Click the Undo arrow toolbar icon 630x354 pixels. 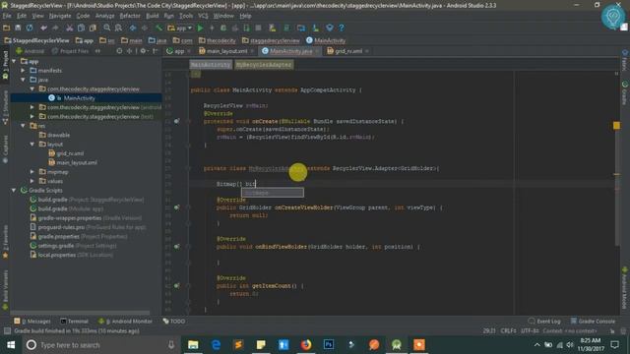tap(43, 28)
